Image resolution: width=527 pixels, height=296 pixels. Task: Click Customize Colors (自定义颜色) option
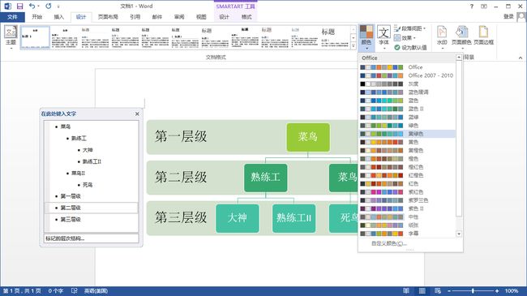pos(389,243)
